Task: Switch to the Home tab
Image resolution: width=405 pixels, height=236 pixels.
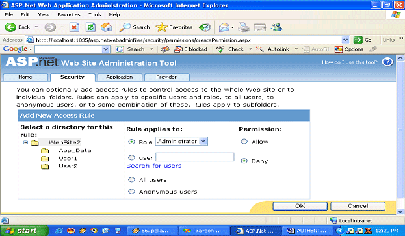Action: pyautogui.click(x=25, y=77)
